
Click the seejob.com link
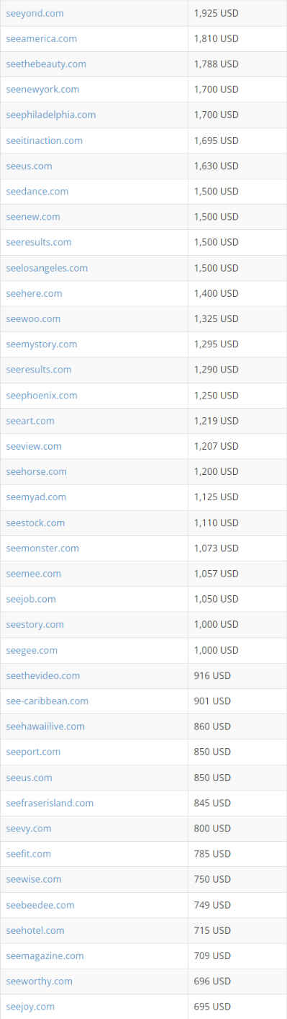point(31,599)
